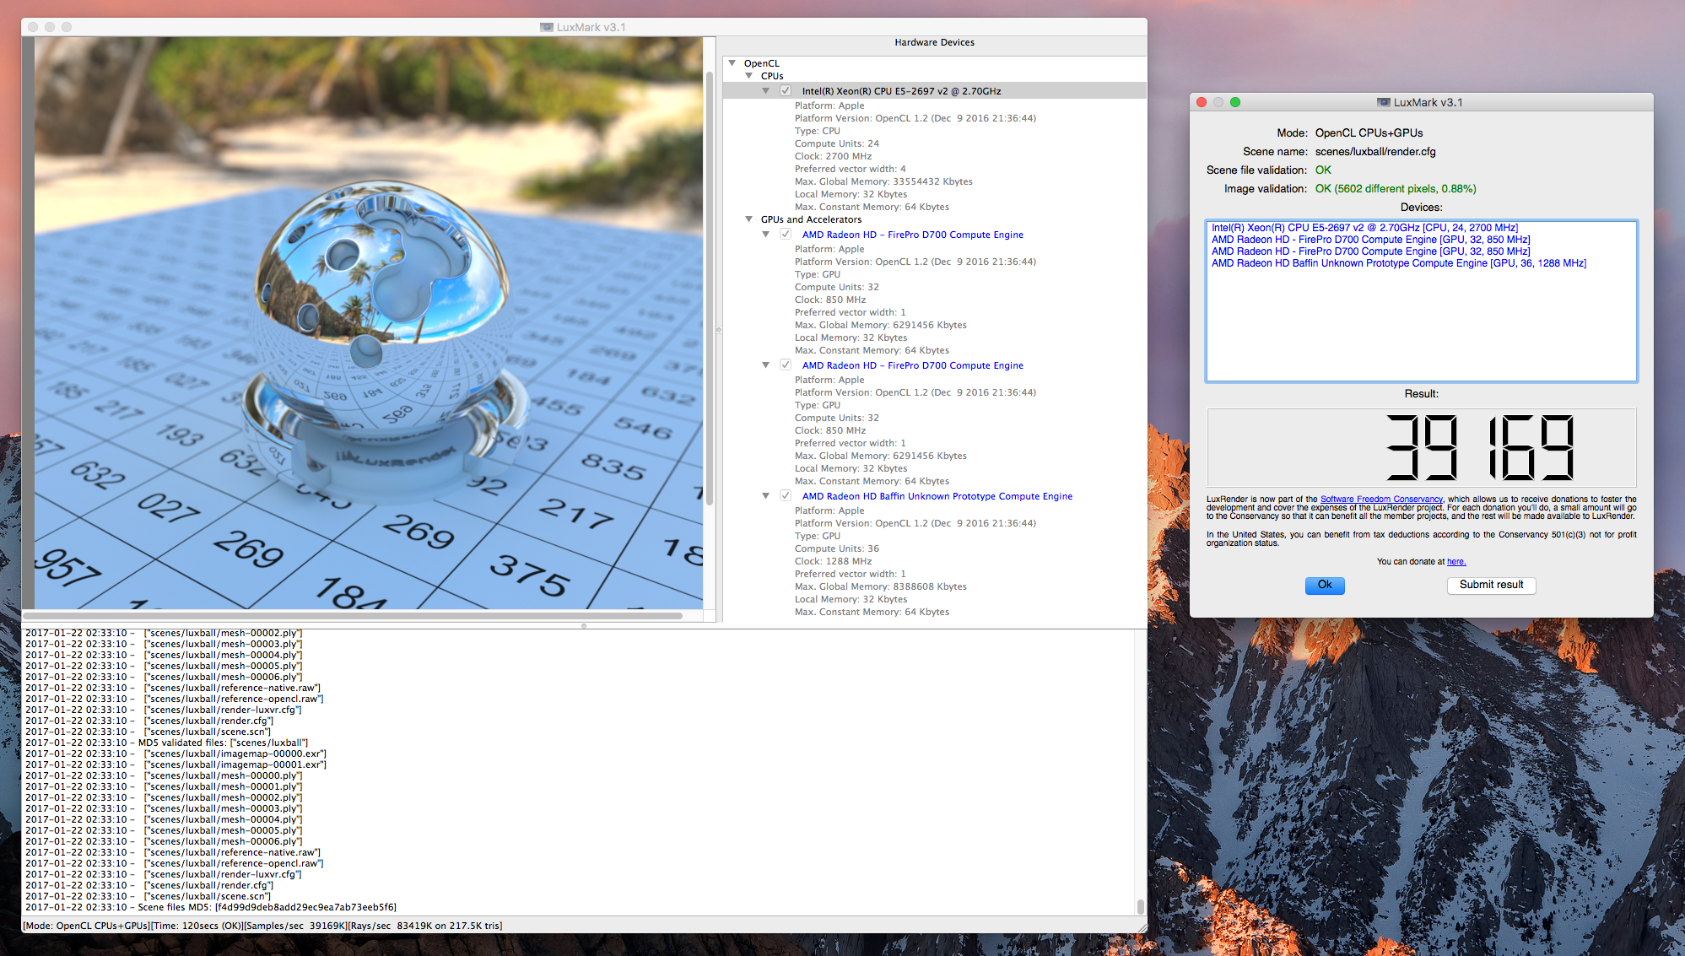
Task: Collapse the OpenCL tree node
Action: 732,63
